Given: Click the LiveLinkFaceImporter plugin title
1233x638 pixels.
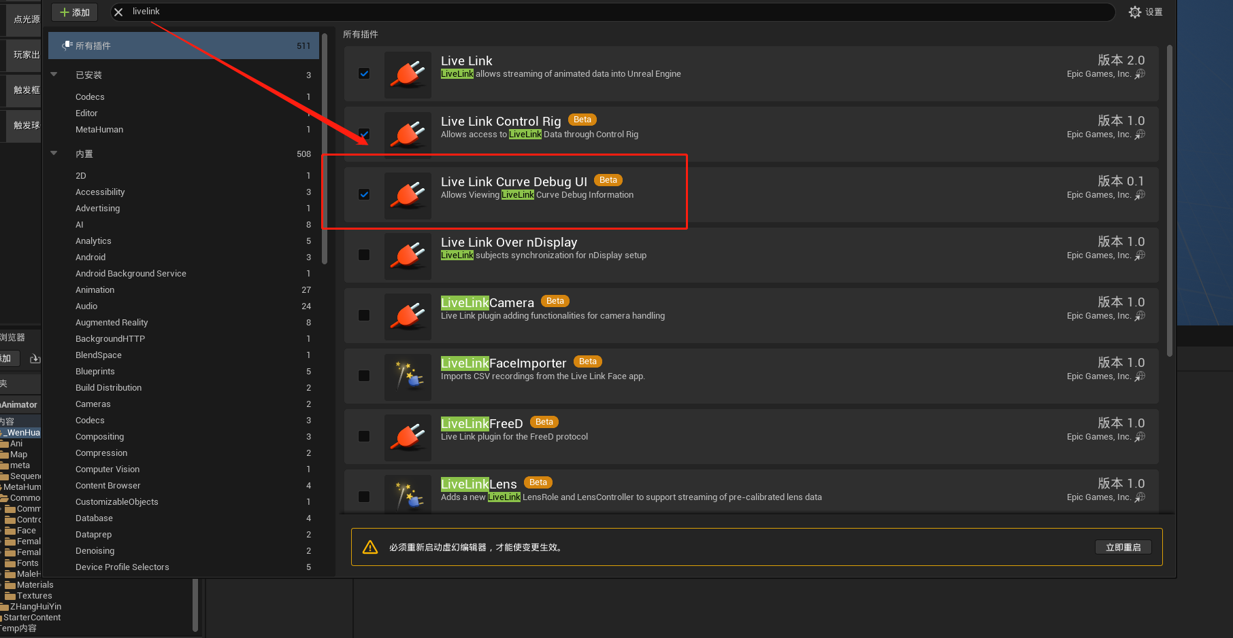Looking at the screenshot, I should (x=504, y=363).
